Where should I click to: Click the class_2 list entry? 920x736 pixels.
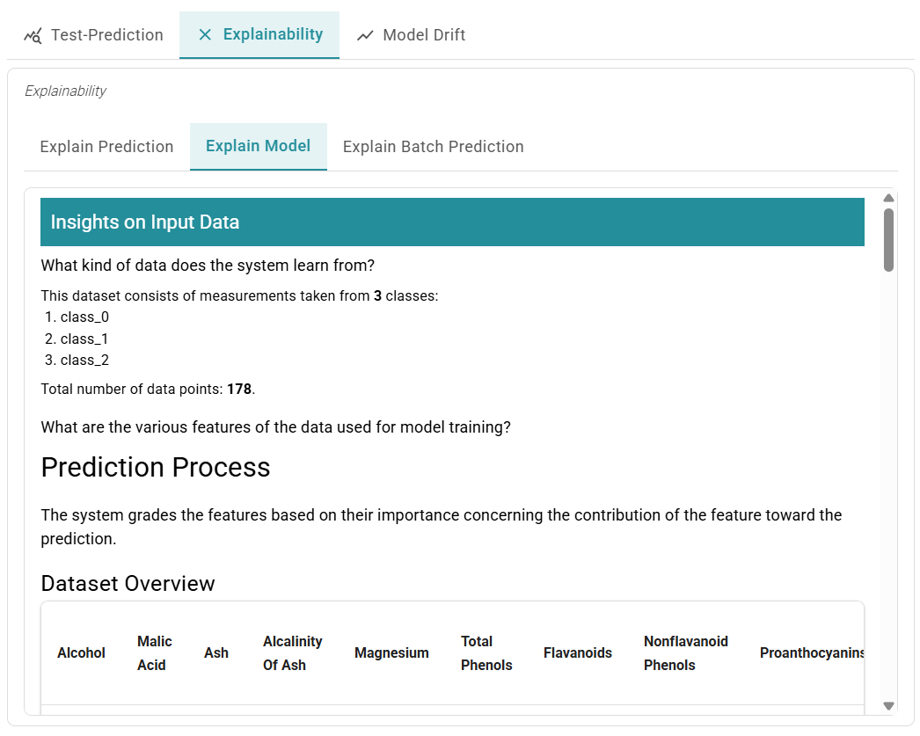coord(84,360)
